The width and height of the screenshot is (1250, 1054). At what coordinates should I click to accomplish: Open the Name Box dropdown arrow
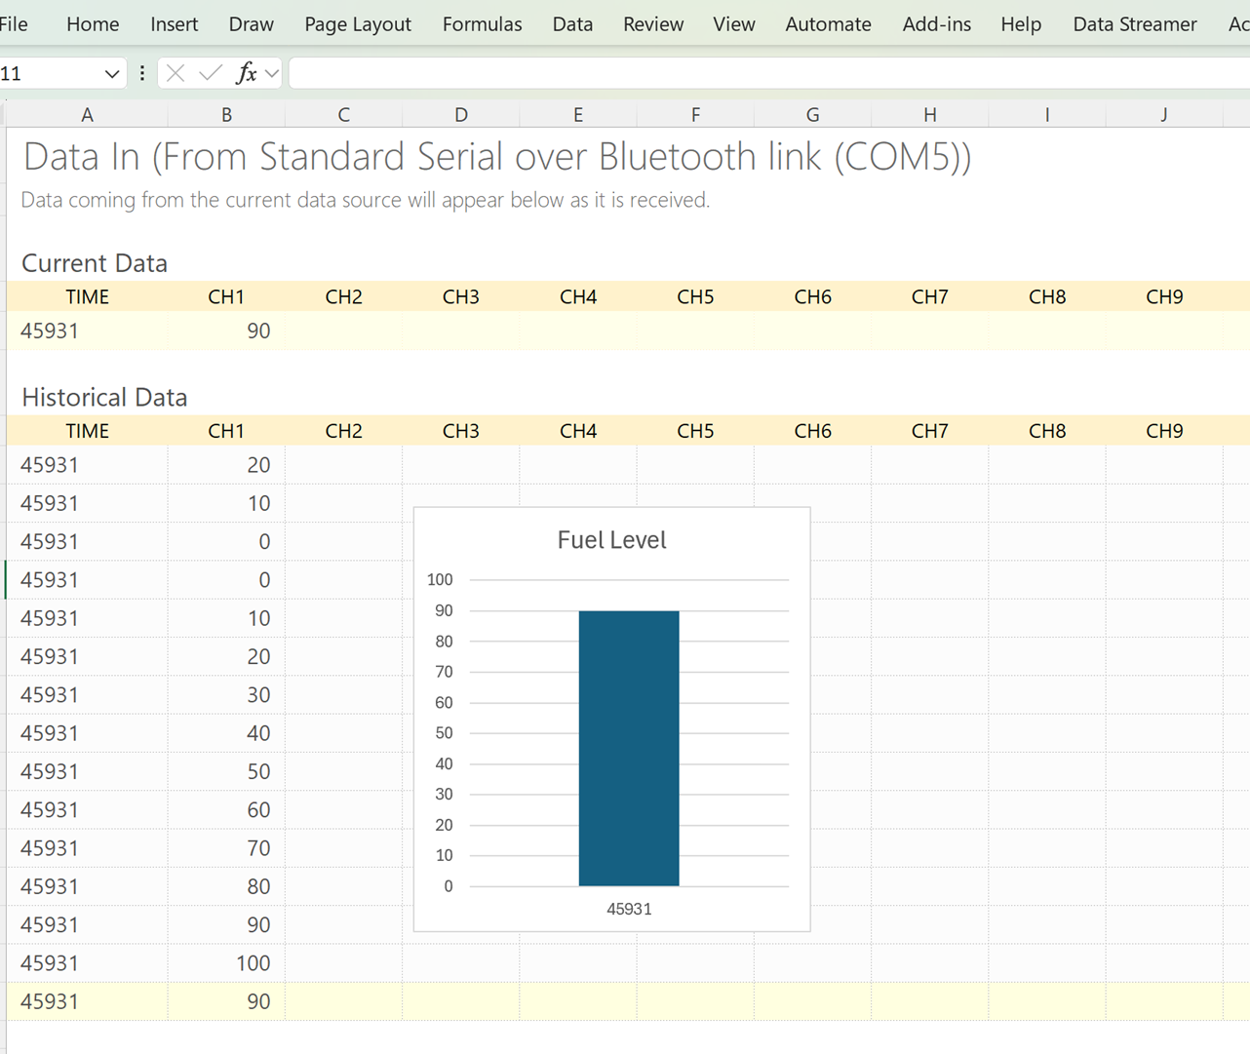pos(111,74)
